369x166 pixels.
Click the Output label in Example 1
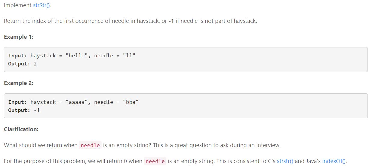pos(19,64)
